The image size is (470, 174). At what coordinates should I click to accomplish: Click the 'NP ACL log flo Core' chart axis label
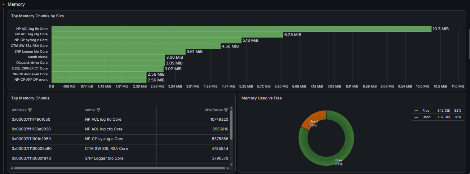click(x=32, y=28)
